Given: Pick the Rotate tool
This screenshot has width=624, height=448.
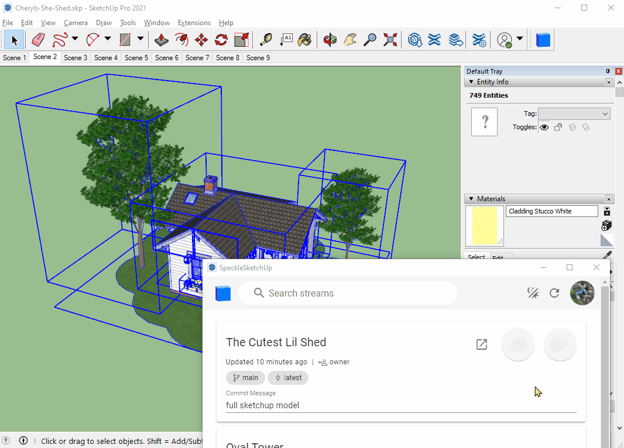Looking at the screenshot, I should [221, 40].
